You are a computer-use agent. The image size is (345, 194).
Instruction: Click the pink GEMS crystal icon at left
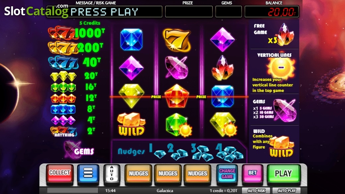pos(72,150)
